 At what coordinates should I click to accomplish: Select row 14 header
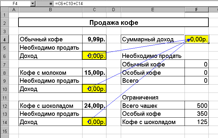pos(4,122)
